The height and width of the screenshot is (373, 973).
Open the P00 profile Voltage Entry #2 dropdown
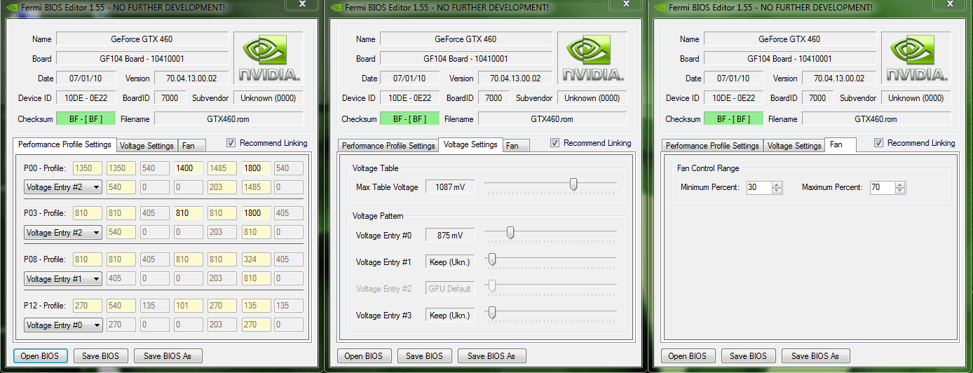[63, 187]
